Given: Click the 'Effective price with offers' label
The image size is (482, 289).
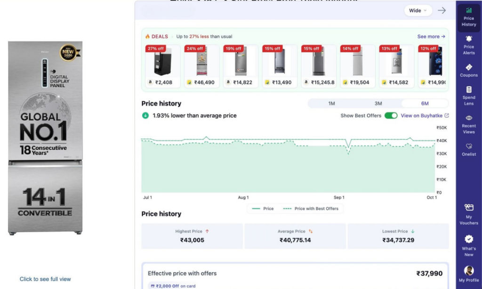Looking at the screenshot, I should tap(182, 273).
